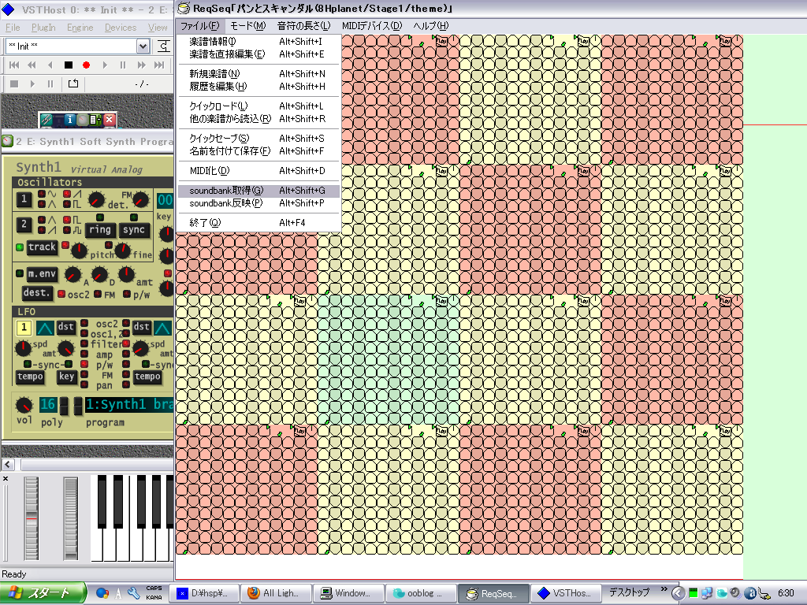The height and width of the screenshot is (605, 807).
Task: Open the 音符の長さ(L) menu
Action: pyautogui.click(x=303, y=26)
